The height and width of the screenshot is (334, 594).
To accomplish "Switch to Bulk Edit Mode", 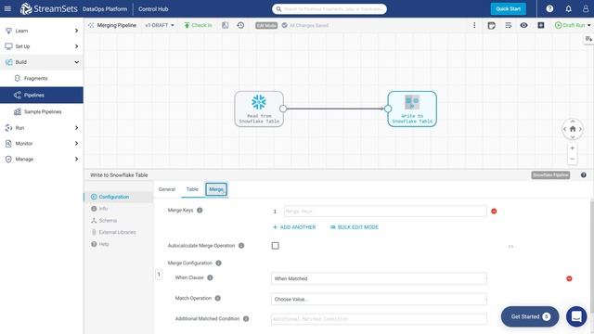I will point(355,227).
